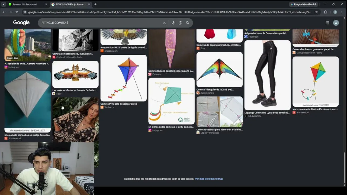Click the "L'Equilibriste" source name
Viewport: 347px width, 195px height.
[x=255, y=116]
